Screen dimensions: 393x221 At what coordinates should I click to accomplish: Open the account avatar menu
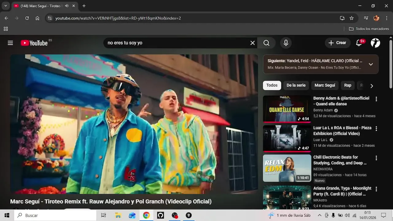click(x=375, y=43)
